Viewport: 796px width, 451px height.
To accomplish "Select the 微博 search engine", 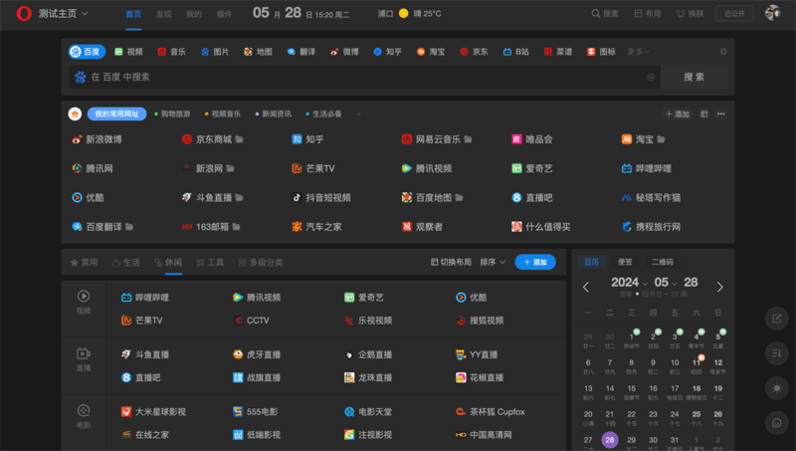I will pos(344,52).
